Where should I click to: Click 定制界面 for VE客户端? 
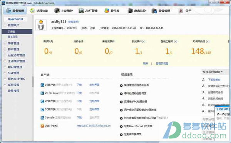tap(94, 85)
